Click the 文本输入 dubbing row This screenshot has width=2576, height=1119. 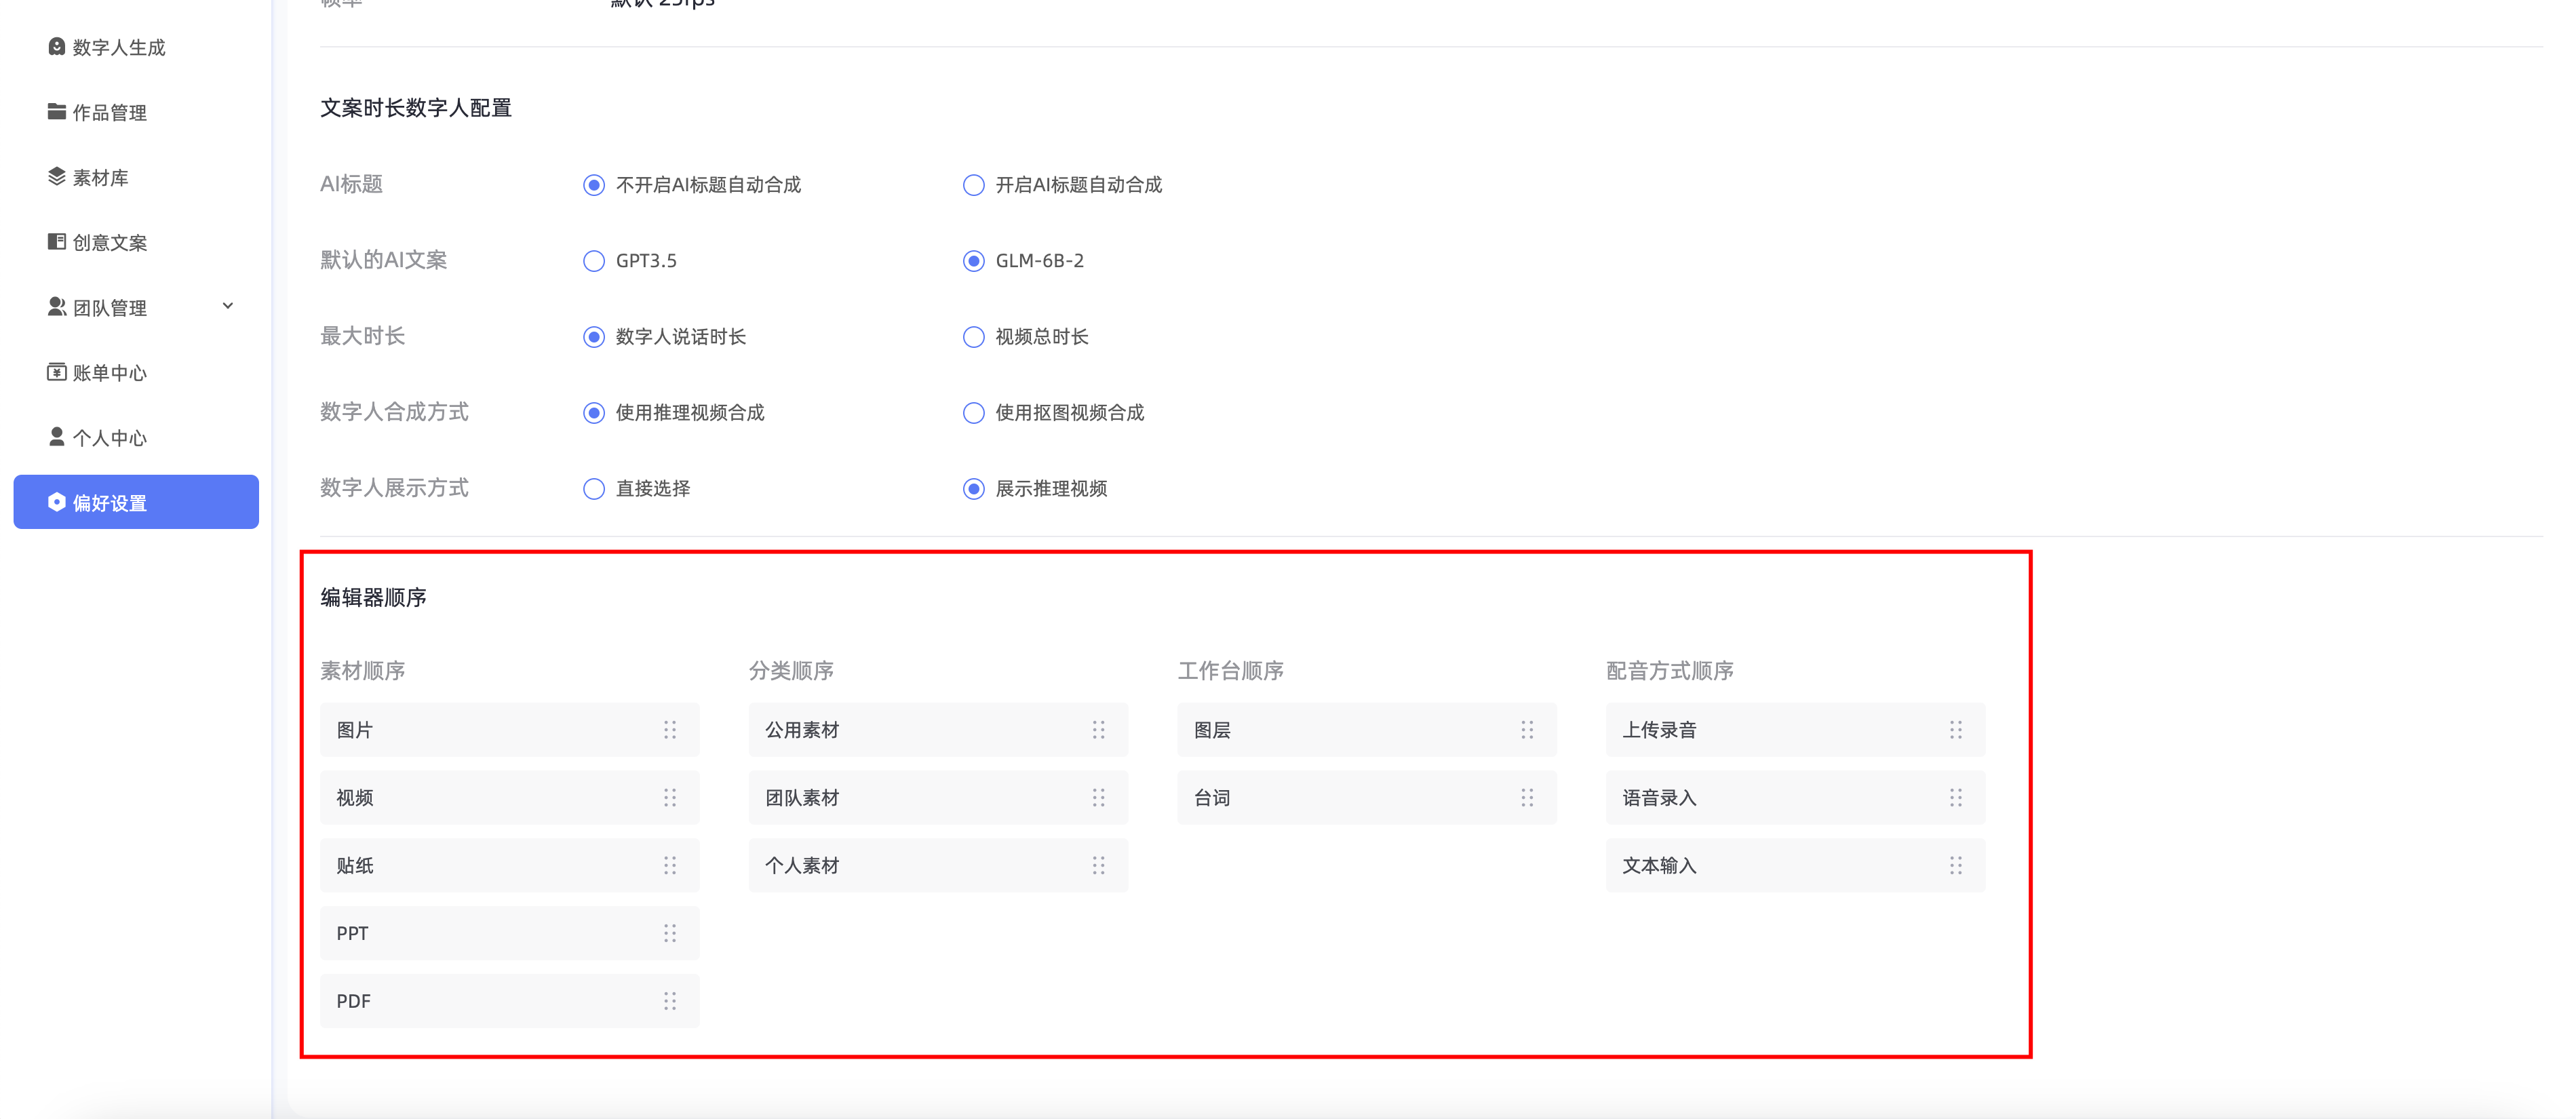(1796, 866)
